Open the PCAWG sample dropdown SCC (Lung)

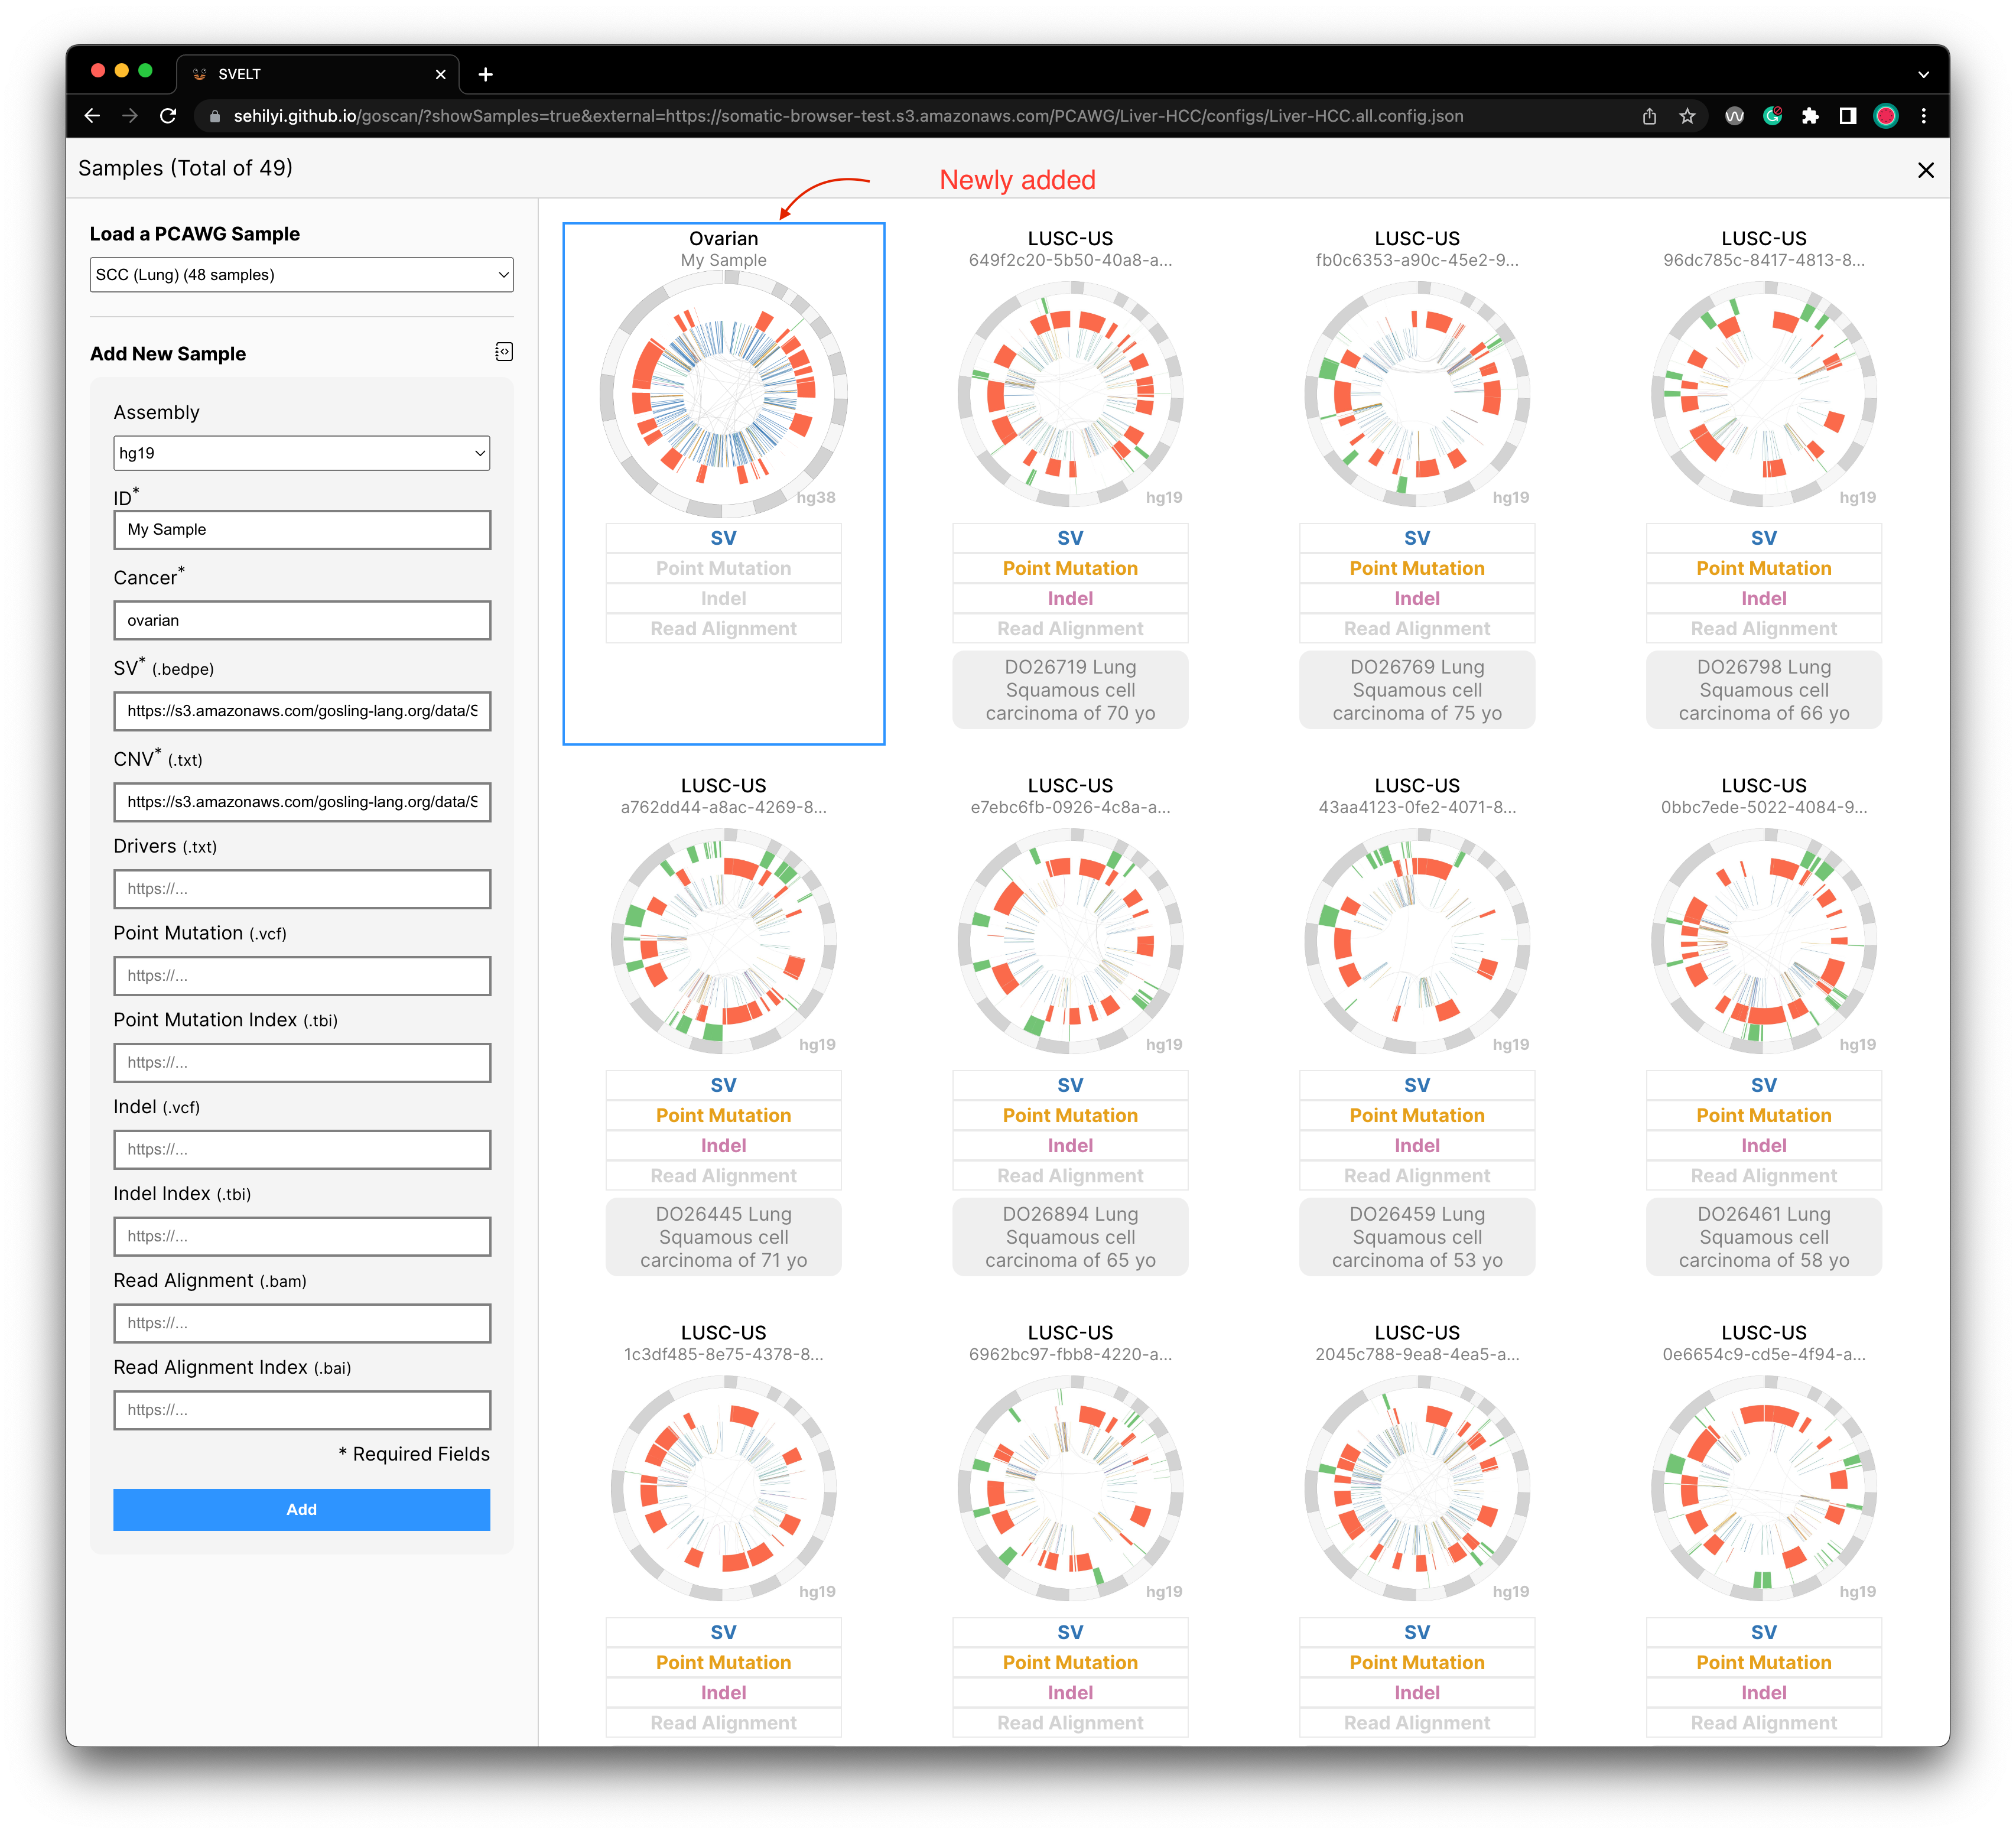(302, 275)
